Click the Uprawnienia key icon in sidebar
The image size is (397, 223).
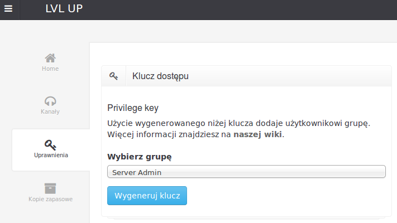coord(51,144)
